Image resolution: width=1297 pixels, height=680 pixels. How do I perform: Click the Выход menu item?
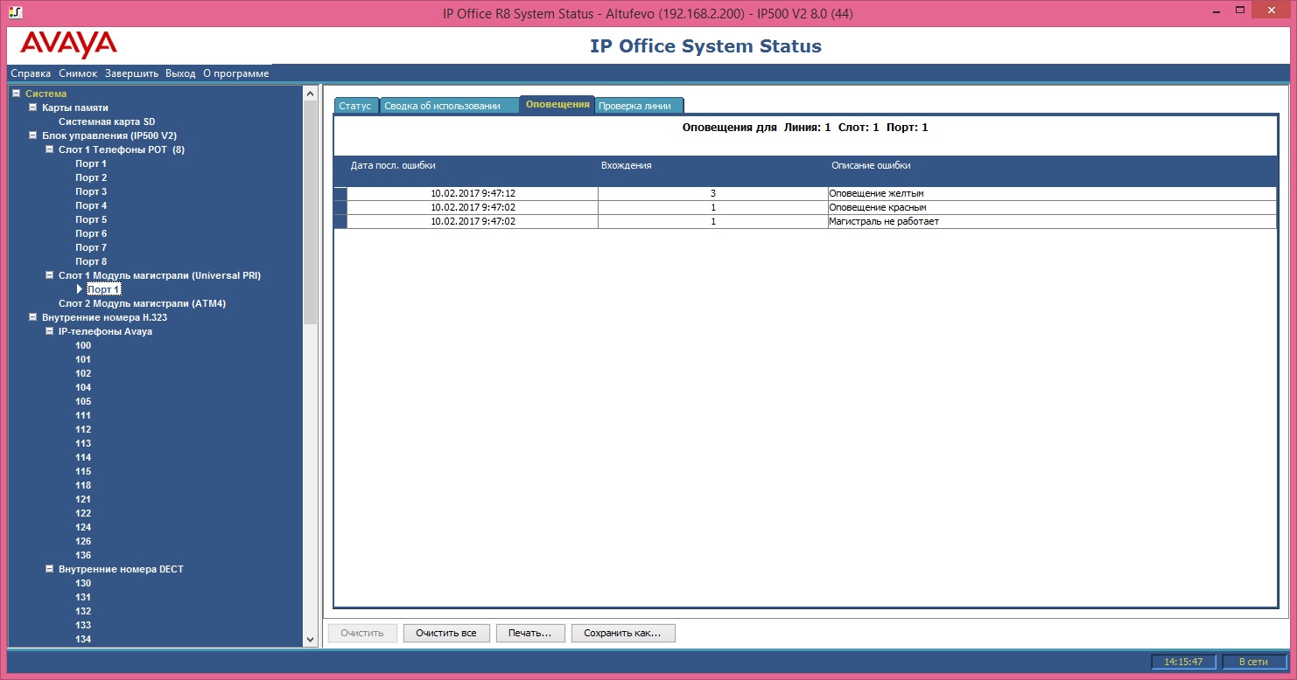pos(180,73)
